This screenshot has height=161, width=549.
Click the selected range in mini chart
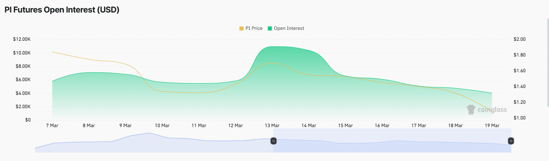392,140
